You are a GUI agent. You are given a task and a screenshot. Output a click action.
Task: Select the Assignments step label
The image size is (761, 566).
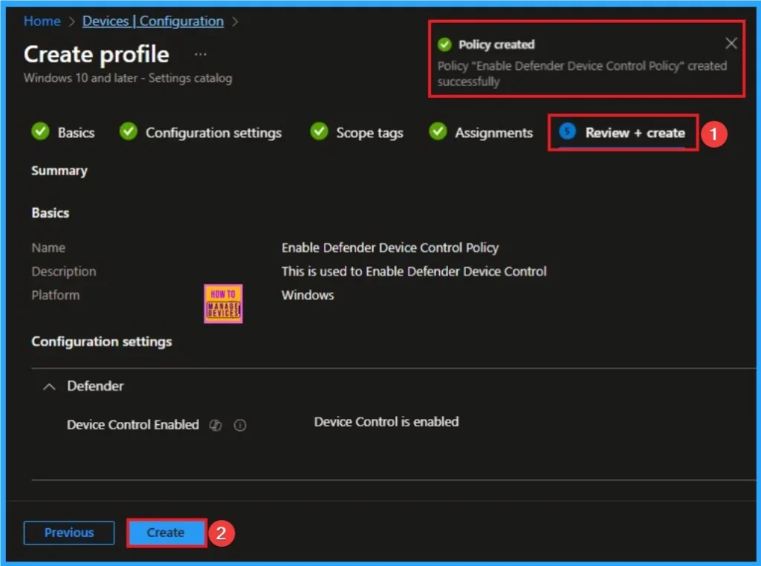pyautogui.click(x=493, y=131)
